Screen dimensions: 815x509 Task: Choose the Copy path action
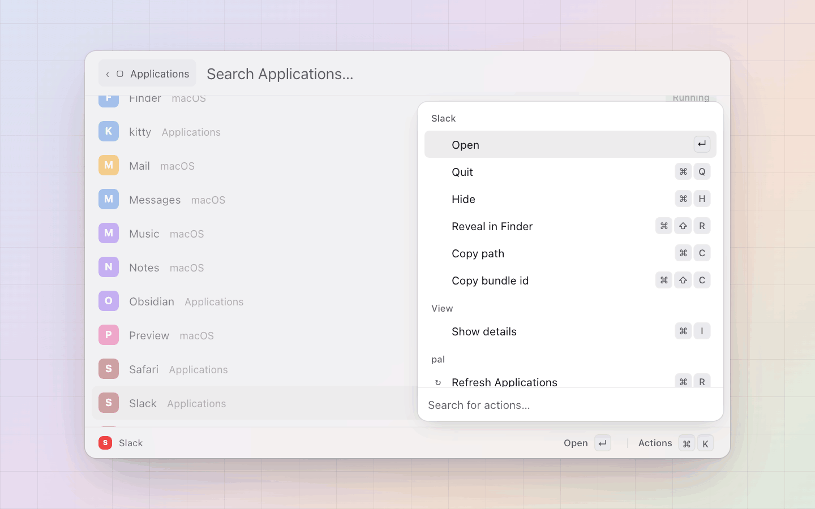(570, 253)
